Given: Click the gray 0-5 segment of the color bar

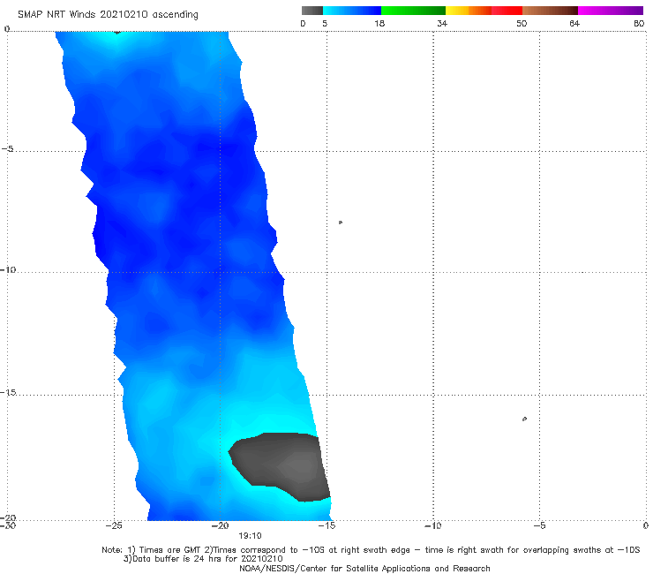Looking at the screenshot, I should pyautogui.click(x=311, y=11).
